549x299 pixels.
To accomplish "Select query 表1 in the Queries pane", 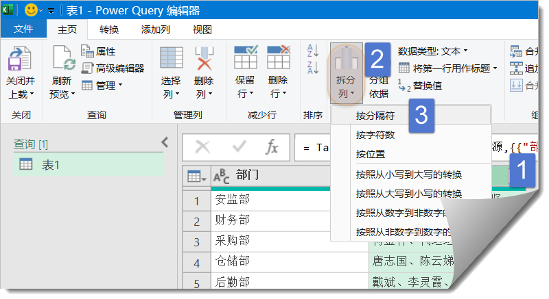I will click(51, 164).
